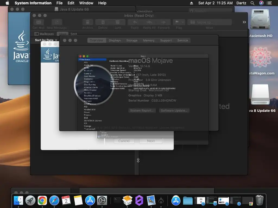The image size is (278, 208).
Task: Switch to Service tab in About This Mac
Action: 182,40
